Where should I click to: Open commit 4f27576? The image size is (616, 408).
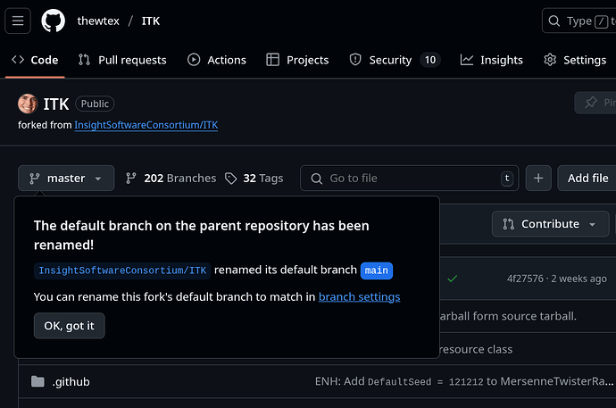(525, 279)
